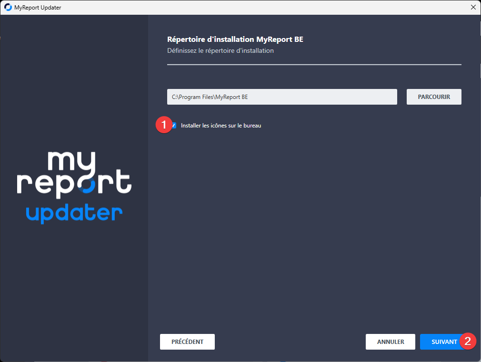Image resolution: width=481 pixels, height=362 pixels.
Task: Focus the installation directory path field
Action: 282,97
